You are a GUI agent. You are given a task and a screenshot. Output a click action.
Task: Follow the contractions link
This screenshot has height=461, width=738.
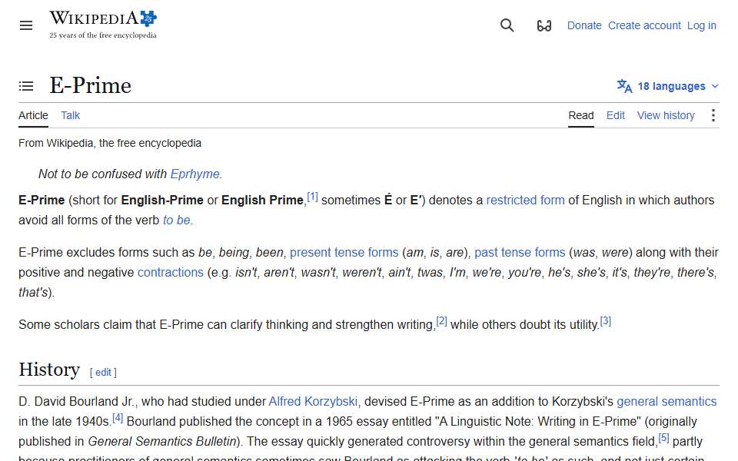click(171, 272)
